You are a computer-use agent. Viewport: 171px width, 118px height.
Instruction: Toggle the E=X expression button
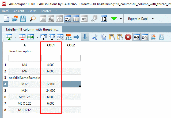coord(145,37)
